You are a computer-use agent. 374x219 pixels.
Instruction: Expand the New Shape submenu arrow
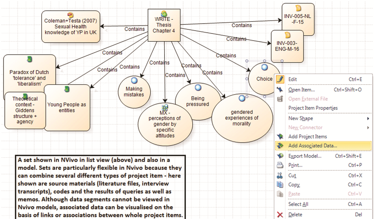[x=368, y=118]
